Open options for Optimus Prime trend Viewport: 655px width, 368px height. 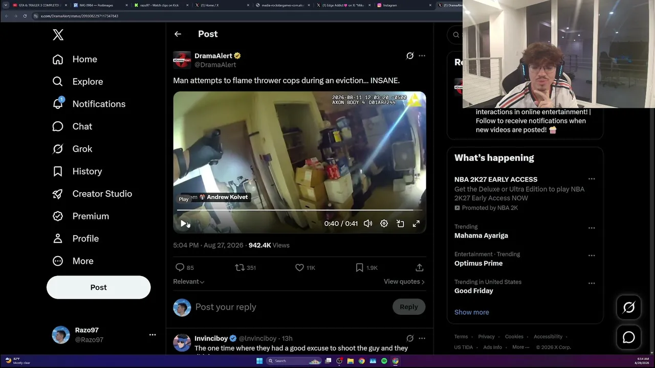pyautogui.click(x=592, y=256)
